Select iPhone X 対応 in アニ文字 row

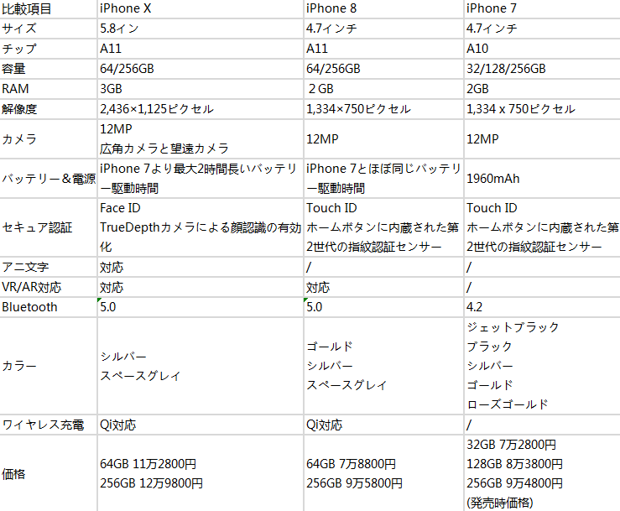tap(201, 267)
